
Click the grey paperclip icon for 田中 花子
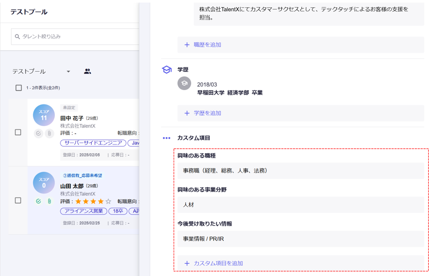click(49, 133)
